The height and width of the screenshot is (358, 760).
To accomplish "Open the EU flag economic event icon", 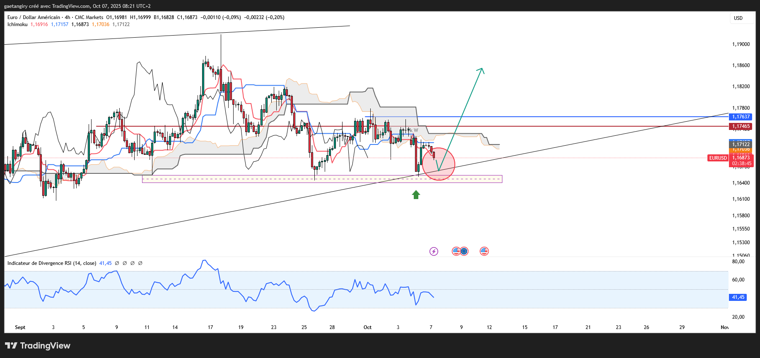I will pyautogui.click(x=464, y=251).
